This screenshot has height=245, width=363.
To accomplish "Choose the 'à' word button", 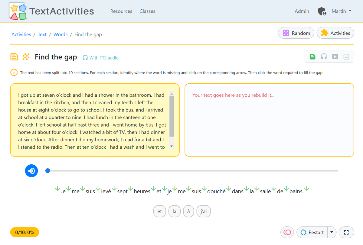I will pyautogui.click(x=188, y=211).
